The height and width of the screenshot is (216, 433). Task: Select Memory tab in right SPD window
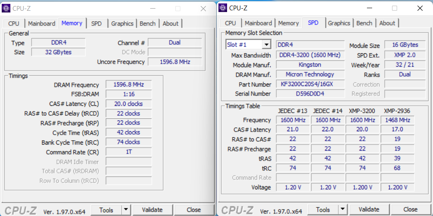coord(288,23)
